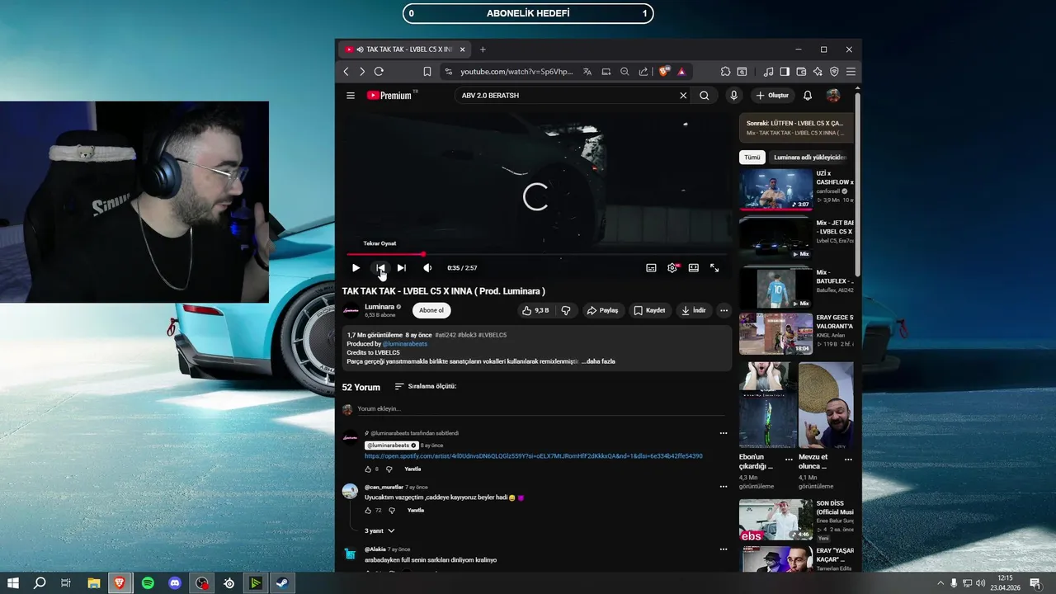Click the youtube.com address bar
The width and height of the screenshot is (1056, 594).
(516, 72)
